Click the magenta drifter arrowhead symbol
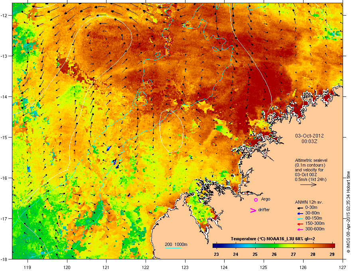The image size is (351, 271). (252, 210)
